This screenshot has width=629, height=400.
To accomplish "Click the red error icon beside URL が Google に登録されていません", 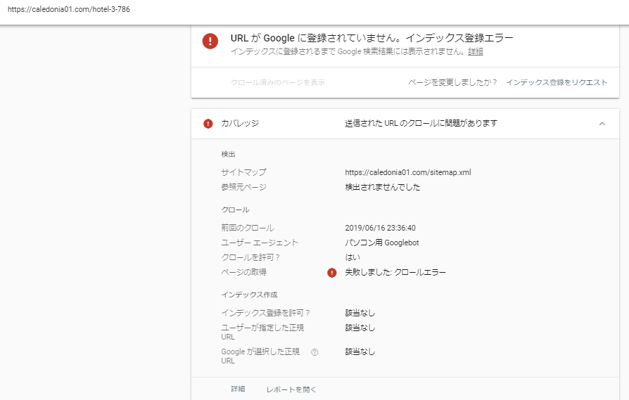I will click(210, 41).
